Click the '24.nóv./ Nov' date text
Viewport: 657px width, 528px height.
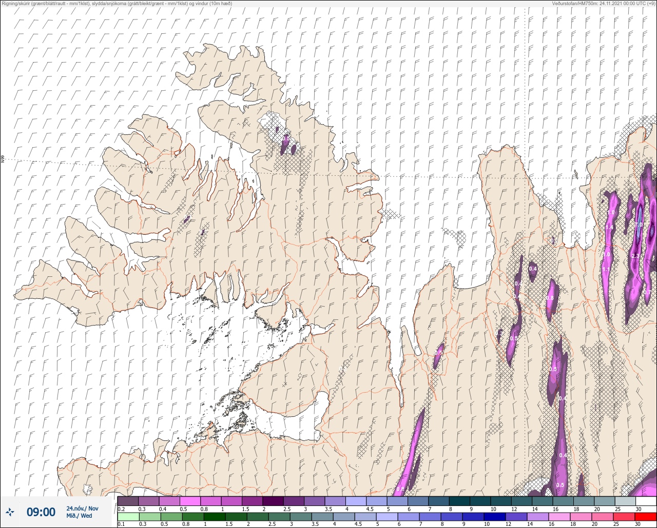(82, 508)
